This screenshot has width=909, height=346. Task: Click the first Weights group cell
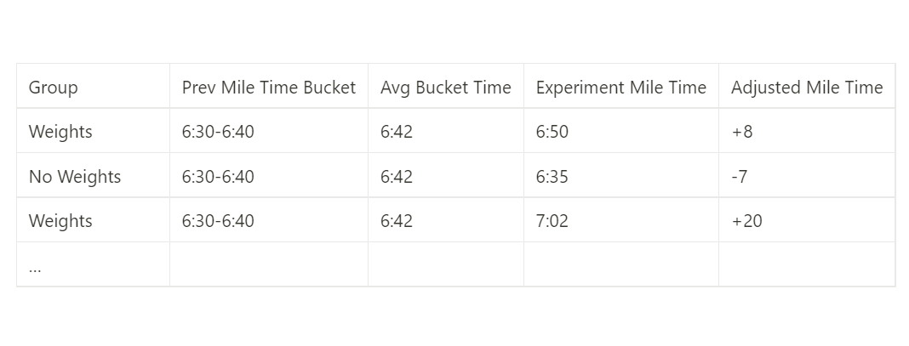point(60,132)
